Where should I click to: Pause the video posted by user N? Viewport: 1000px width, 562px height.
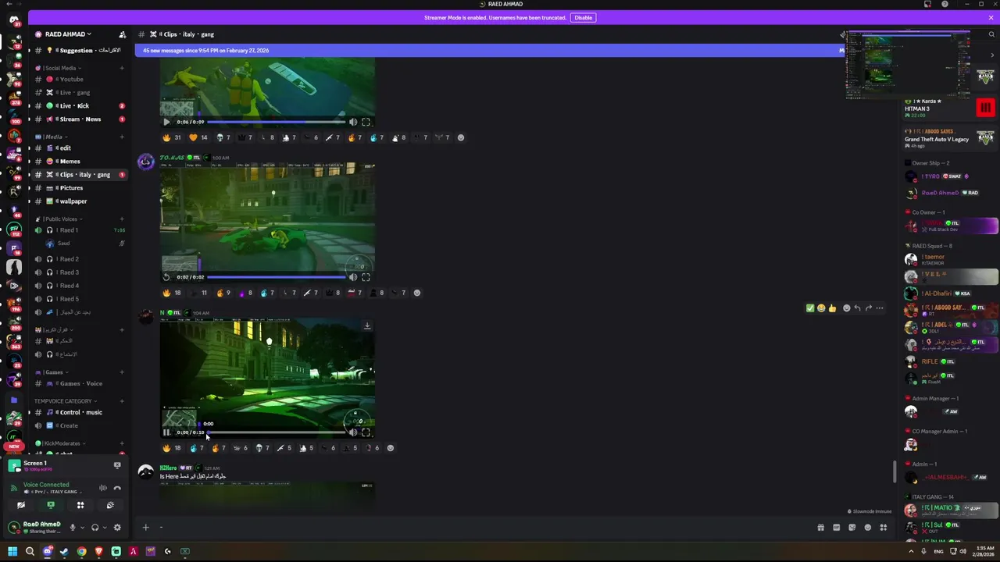point(166,432)
